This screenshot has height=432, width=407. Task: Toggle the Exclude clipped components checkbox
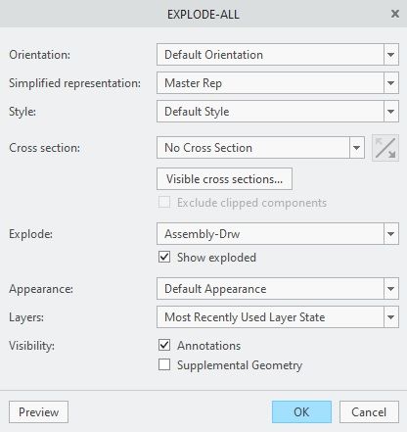click(x=164, y=202)
